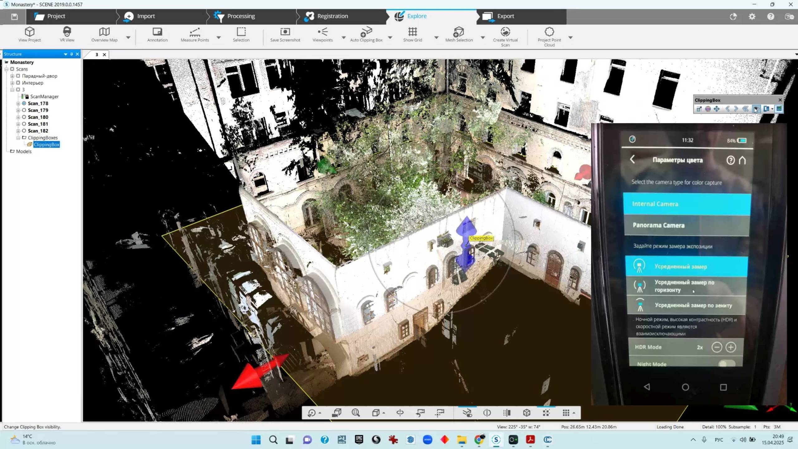Toggle the Scan_179 loaded state circle

click(24, 110)
